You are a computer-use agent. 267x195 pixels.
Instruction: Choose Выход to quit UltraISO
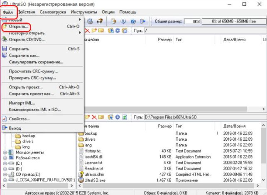pyautogui.click(x=42, y=128)
